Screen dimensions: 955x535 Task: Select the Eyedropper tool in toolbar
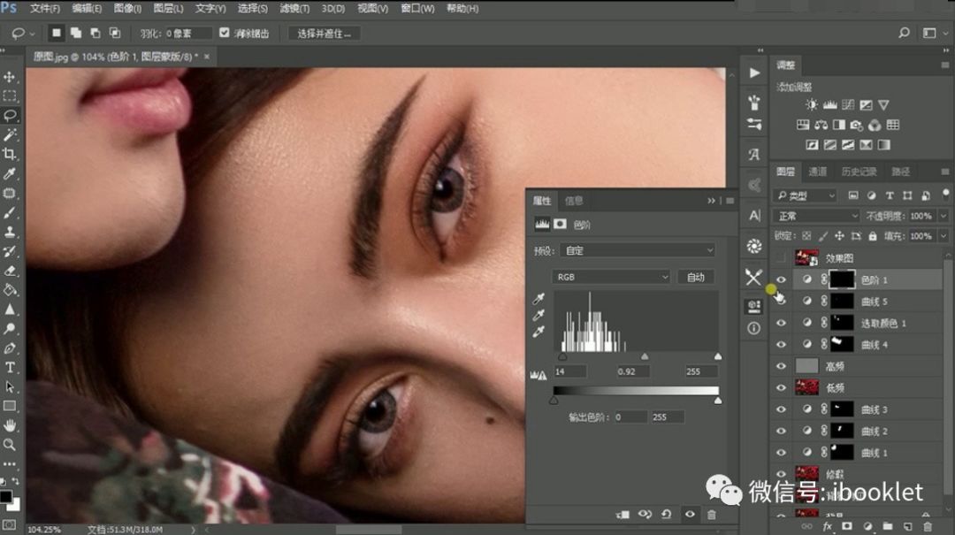11,173
